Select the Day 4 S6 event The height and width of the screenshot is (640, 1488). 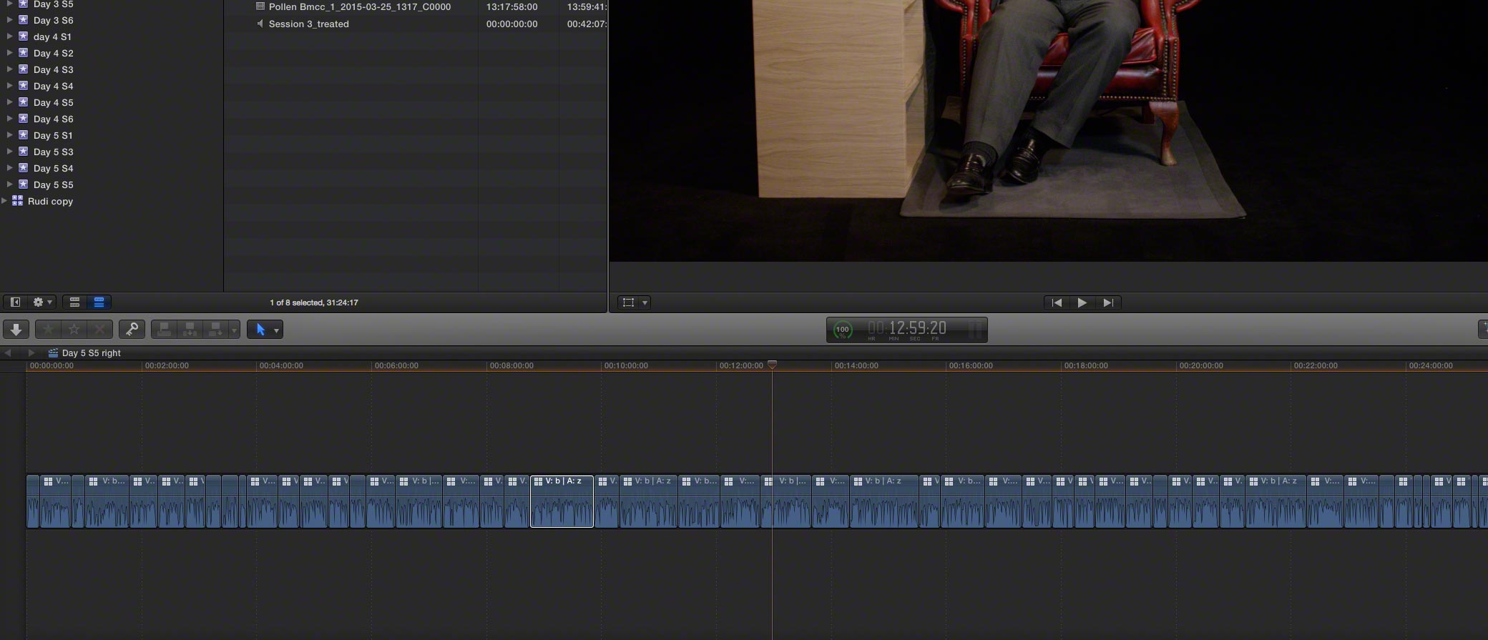[53, 119]
